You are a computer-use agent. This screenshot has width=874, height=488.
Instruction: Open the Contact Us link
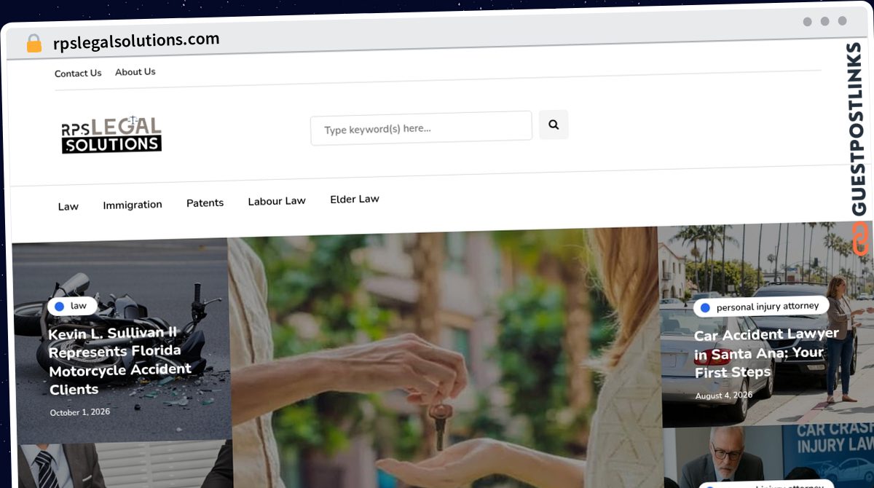tap(78, 73)
